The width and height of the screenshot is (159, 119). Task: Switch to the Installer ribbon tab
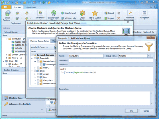(18, 7)
